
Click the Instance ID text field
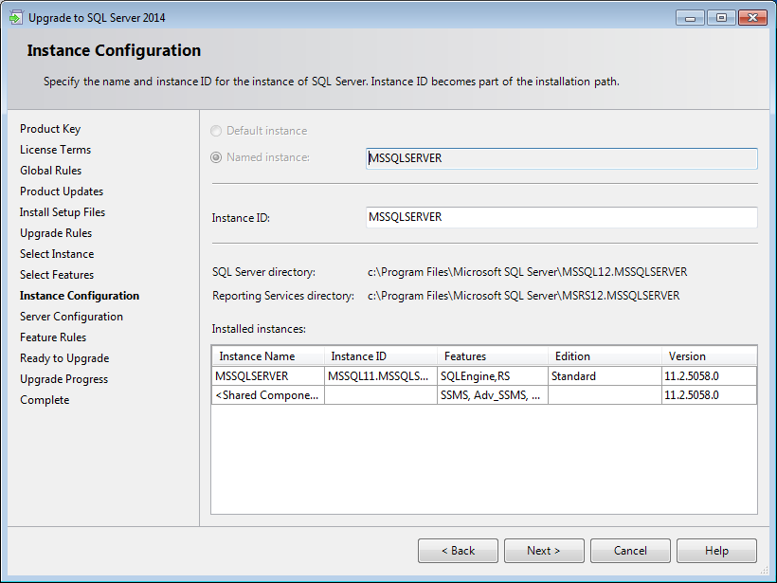click(562, 217)
